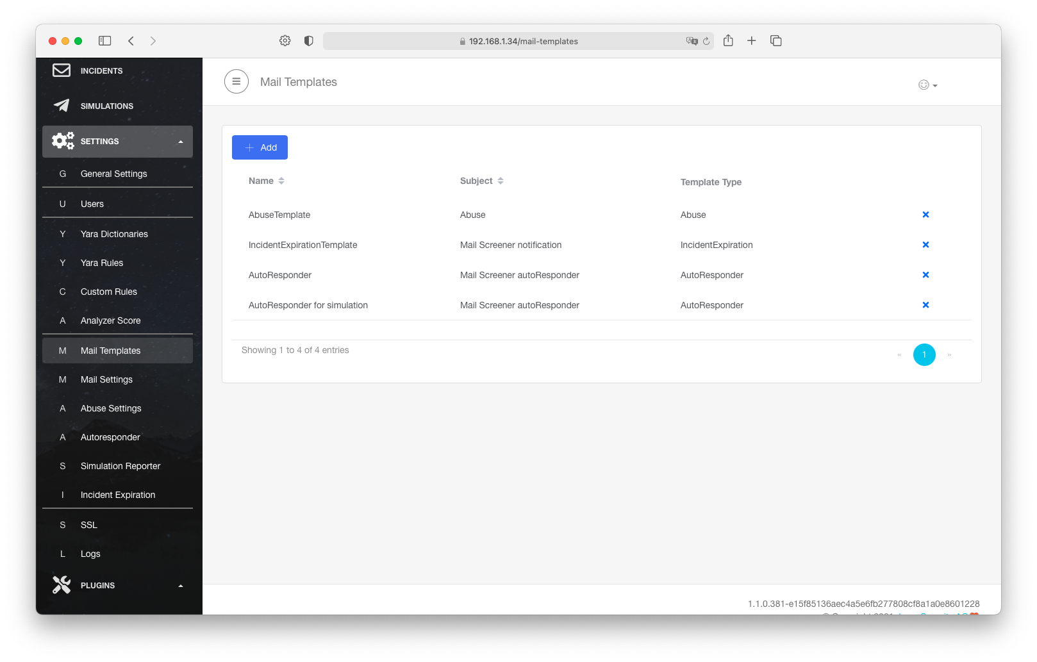Click the URL address bar

click(522, 41)
